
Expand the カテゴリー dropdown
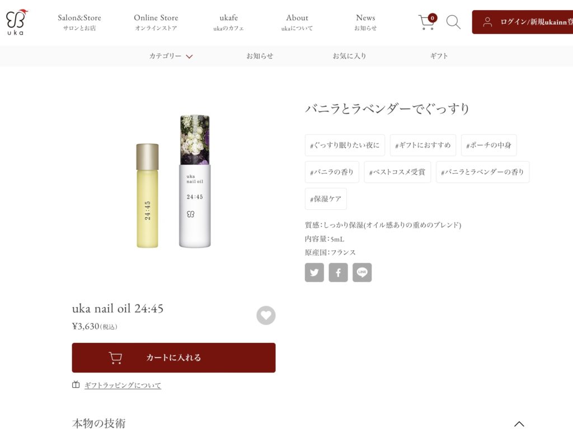(171, 56)
